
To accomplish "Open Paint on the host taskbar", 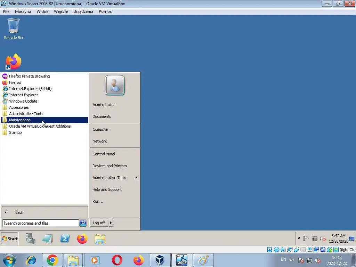I will (x=203, y=260).
